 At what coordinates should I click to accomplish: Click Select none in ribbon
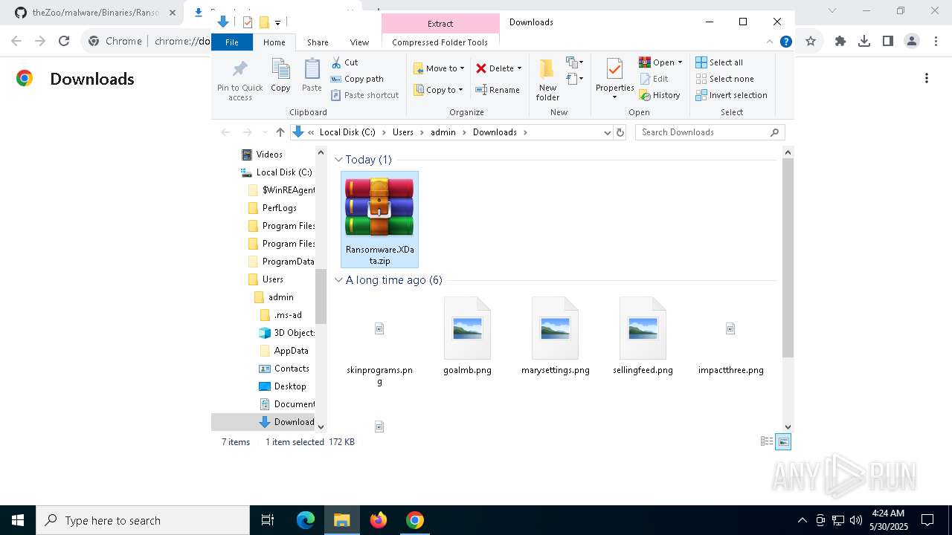[724, 79]
